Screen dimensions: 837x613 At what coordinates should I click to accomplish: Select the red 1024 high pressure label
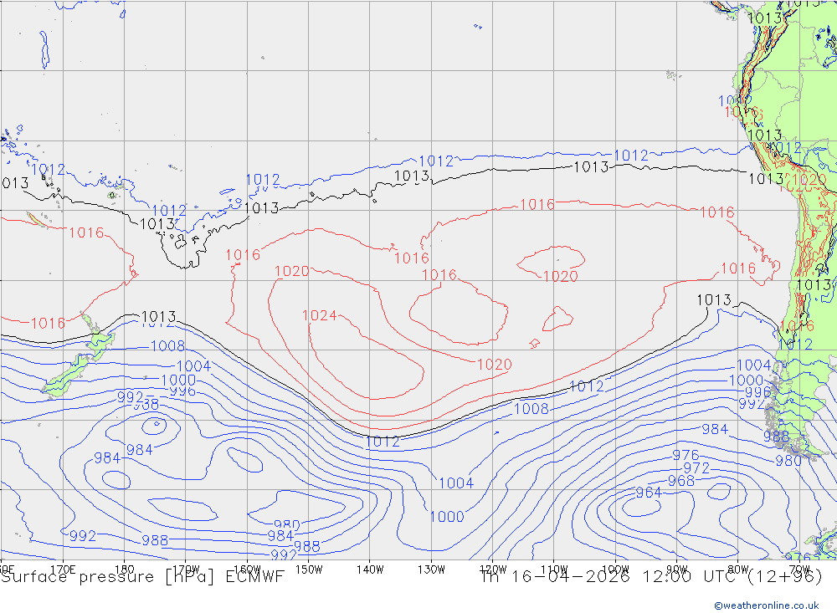point(319,315)
